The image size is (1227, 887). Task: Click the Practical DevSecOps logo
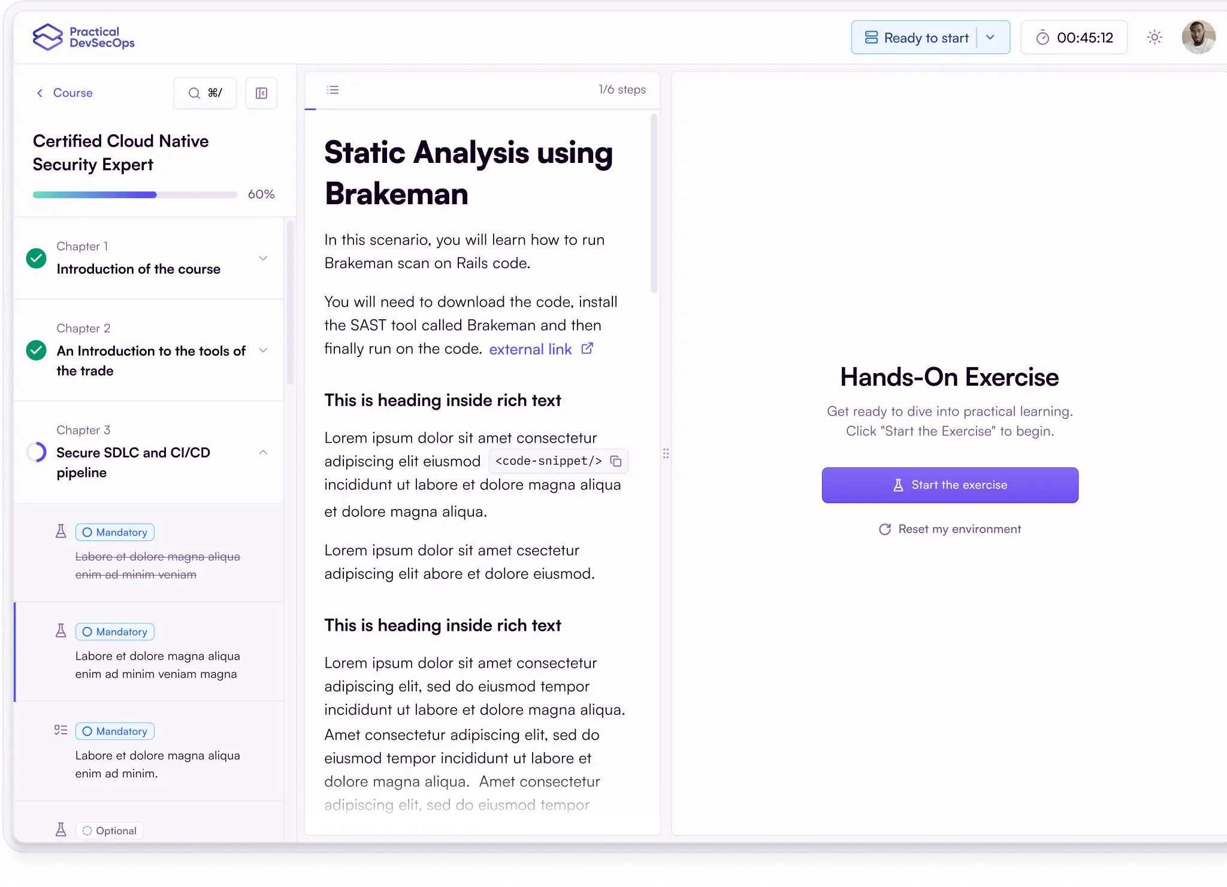point(83,37)
